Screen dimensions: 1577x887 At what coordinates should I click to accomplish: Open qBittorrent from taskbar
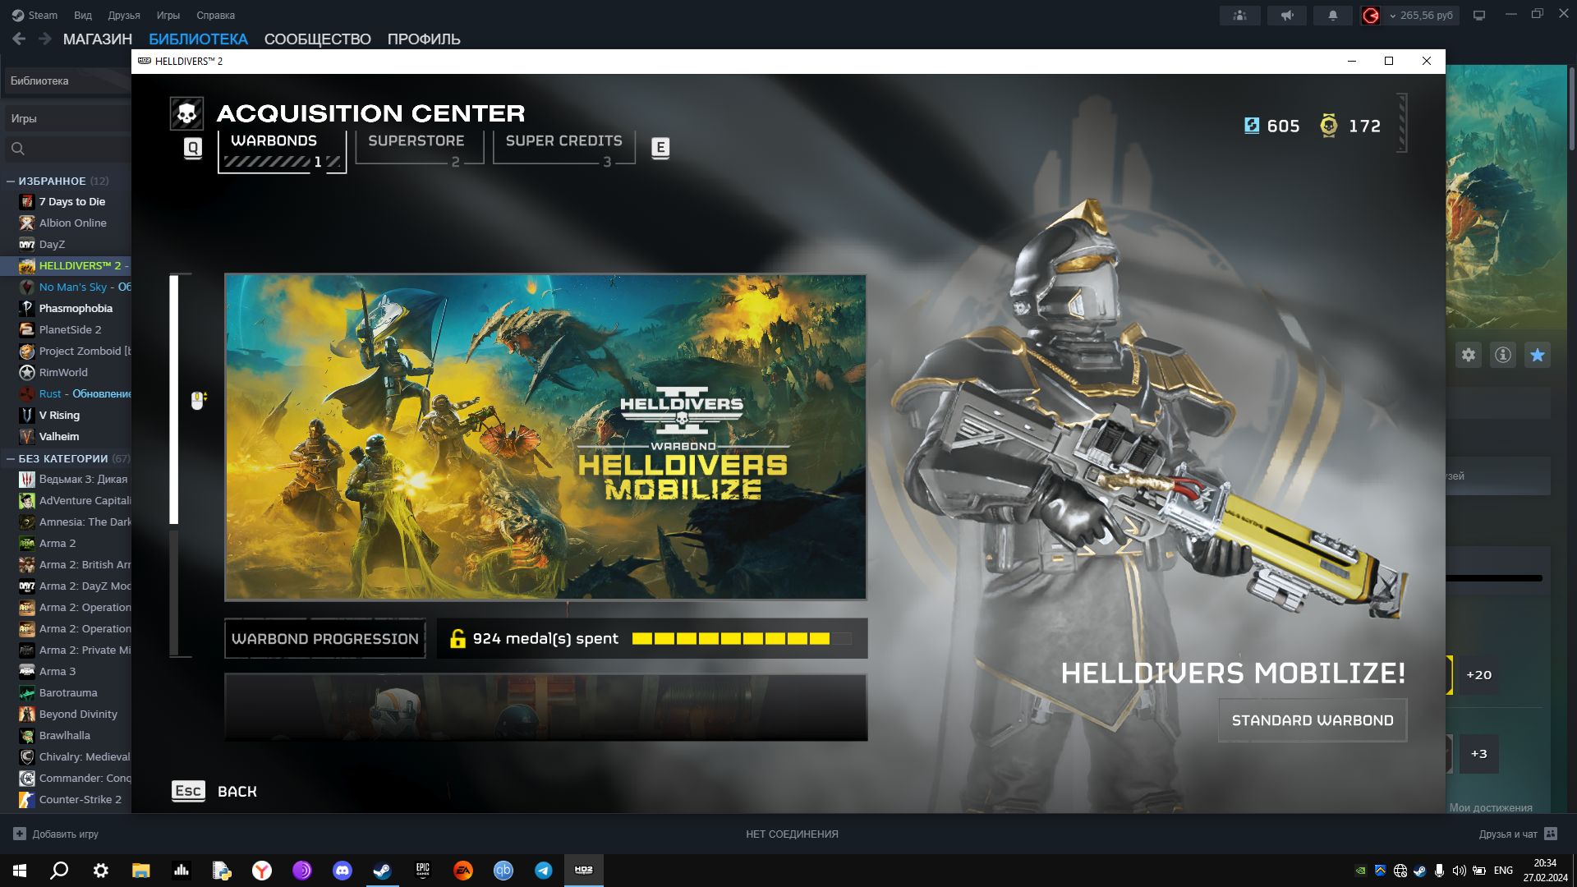tap(503, 871)
